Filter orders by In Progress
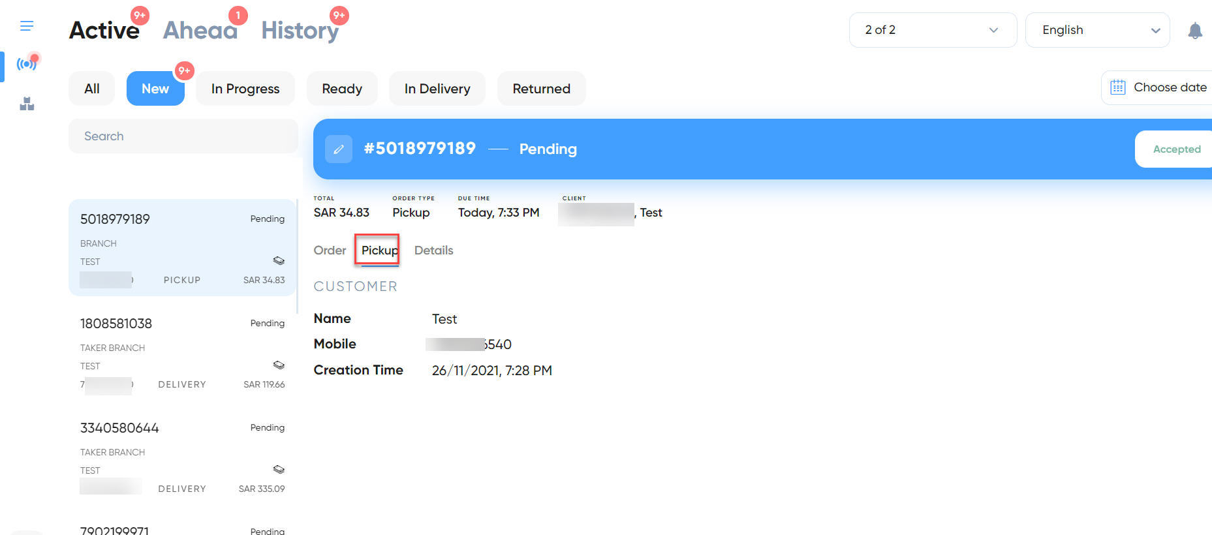 245,89
